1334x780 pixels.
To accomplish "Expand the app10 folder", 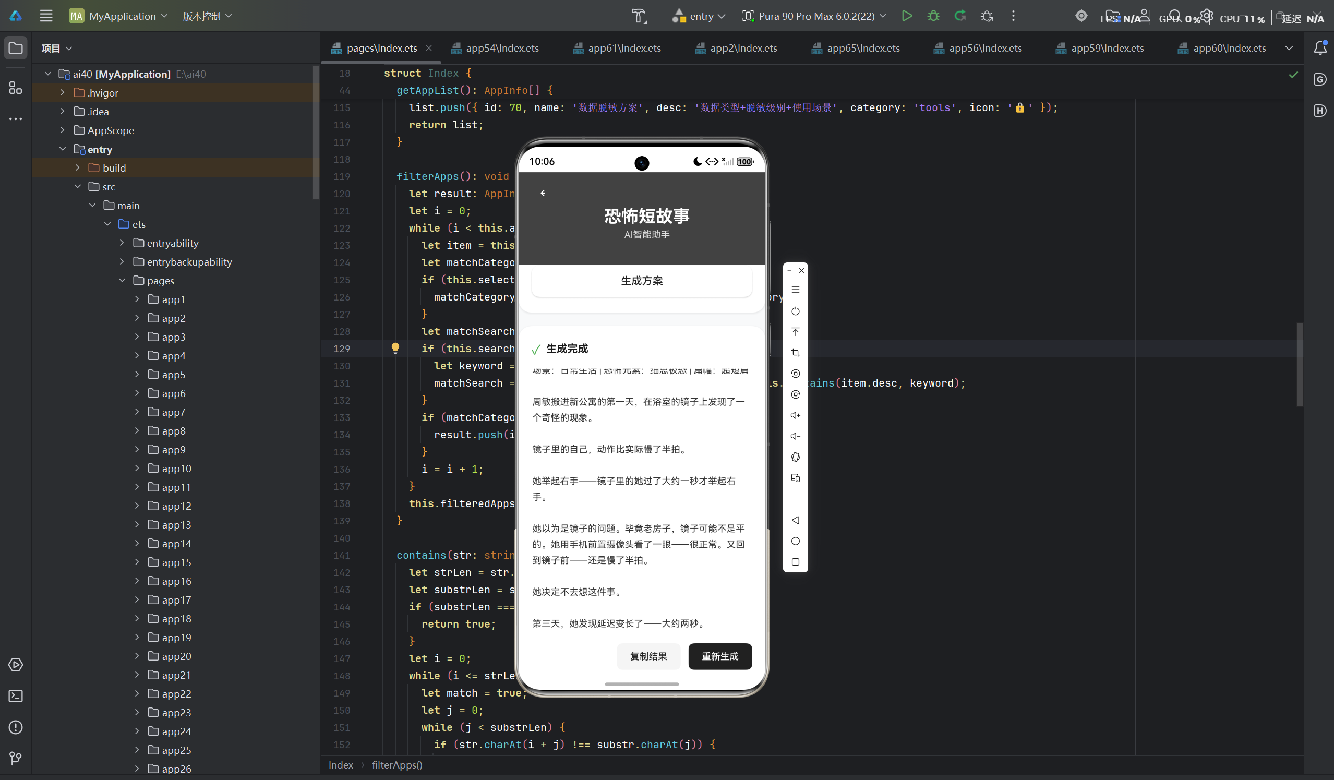I will [x=137, y=468].
